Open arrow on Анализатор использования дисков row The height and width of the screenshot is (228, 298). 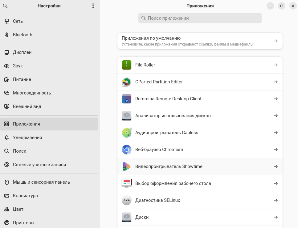coord(276,116)
